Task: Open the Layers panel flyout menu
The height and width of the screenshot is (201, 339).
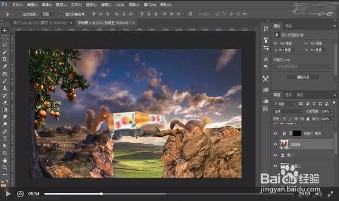Action: [x=334, y=95]
